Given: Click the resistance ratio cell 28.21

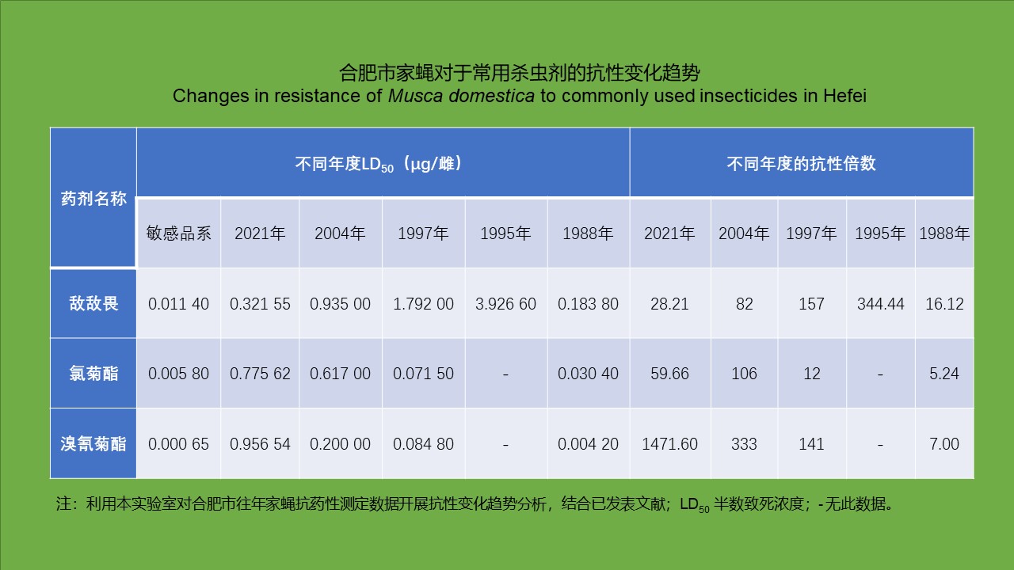Looking at the screenshot, I should point(670,304).
